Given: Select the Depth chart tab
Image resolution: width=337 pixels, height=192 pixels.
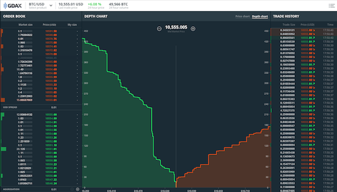Looking at the screenshot, I should pos(260,17).
